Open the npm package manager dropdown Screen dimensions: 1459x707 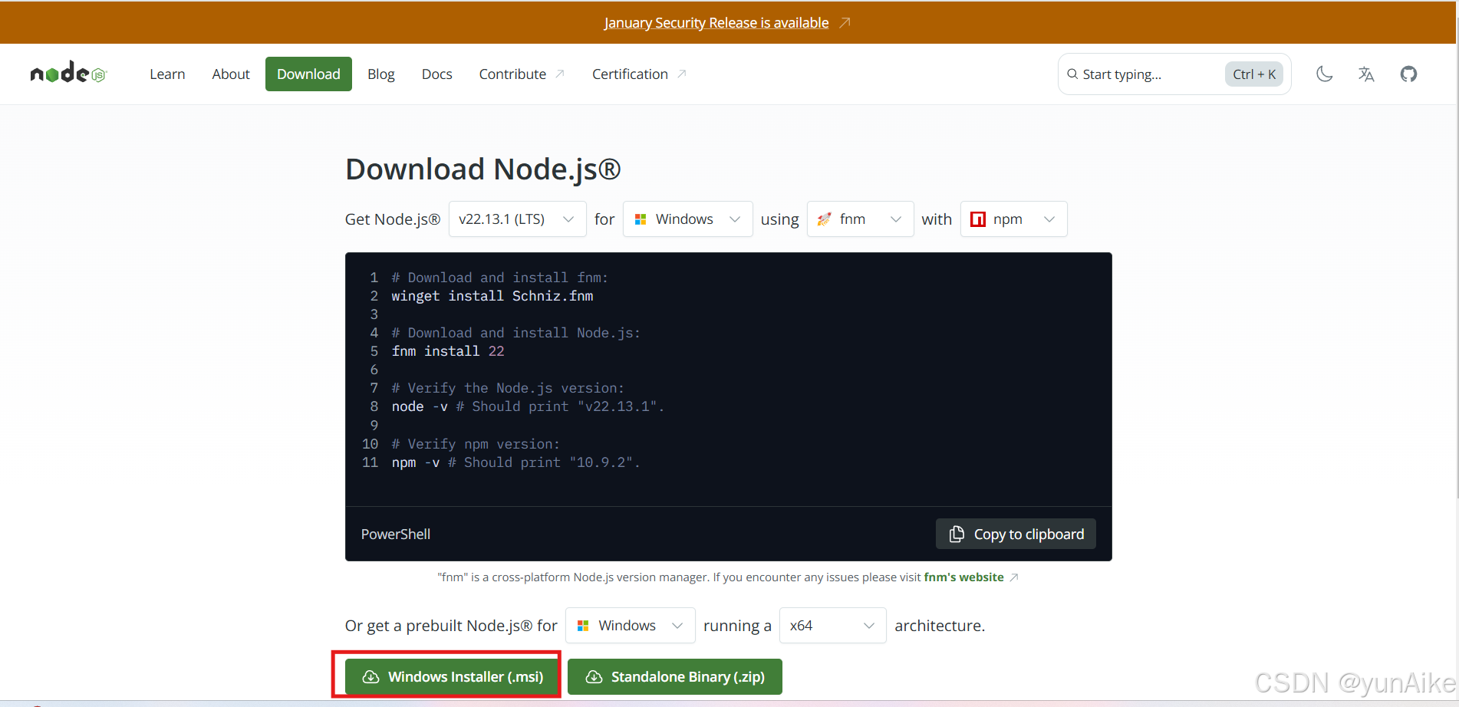[1013, 219]
